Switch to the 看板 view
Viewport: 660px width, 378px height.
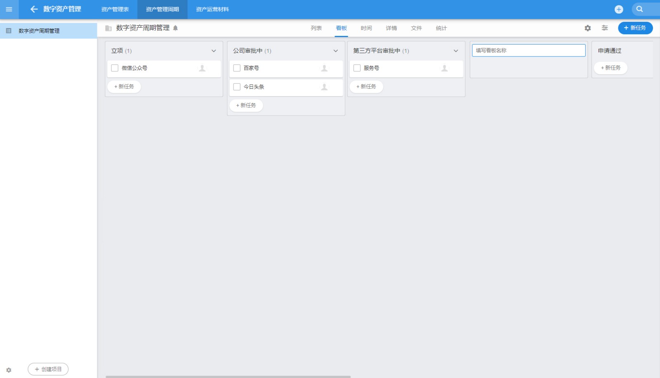(x=342, y=28)
